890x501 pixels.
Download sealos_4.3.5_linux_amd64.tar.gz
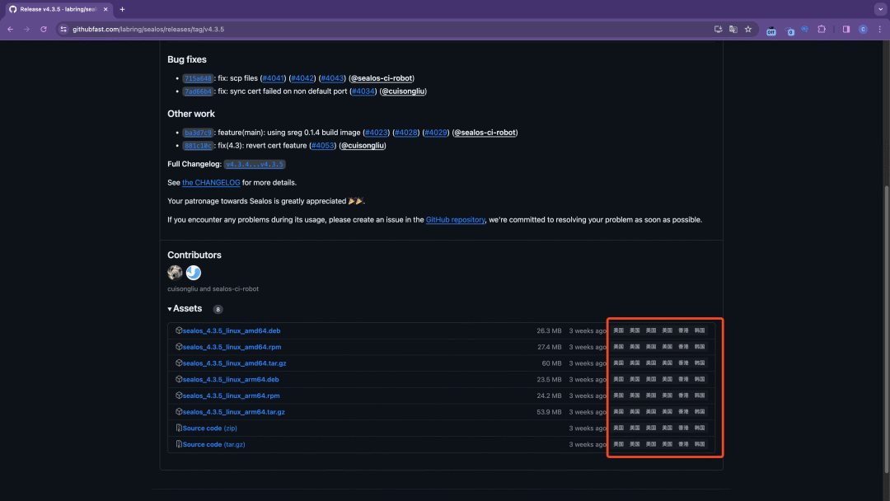[x=234, y=363]
